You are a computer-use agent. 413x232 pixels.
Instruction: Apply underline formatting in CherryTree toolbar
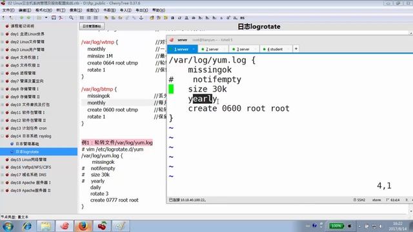186,18
